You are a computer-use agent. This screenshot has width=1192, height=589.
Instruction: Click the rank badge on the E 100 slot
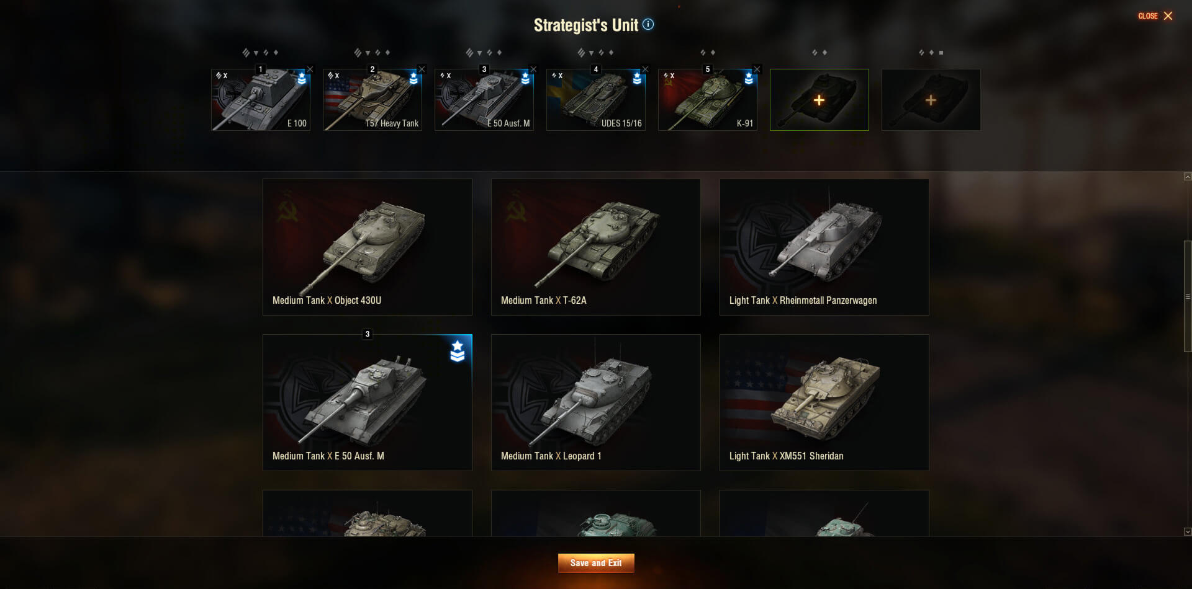click(x=302, y=78)
